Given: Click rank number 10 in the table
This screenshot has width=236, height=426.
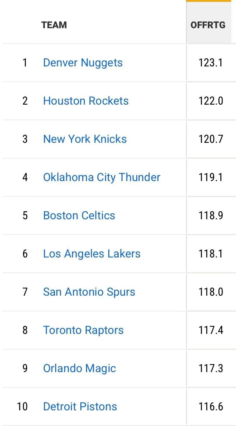Looking at the screenshot, I should click(22, 407).
